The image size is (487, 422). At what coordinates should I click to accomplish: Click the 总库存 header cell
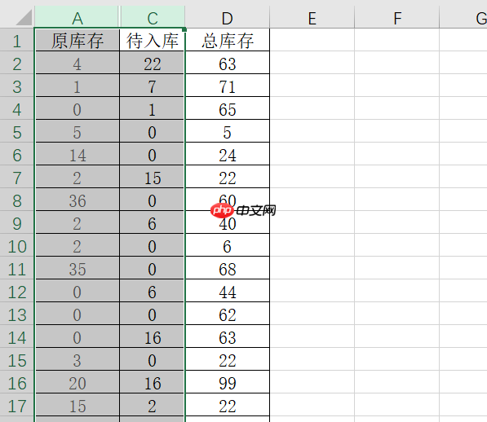pyautogui.click(x=228, y=40)
